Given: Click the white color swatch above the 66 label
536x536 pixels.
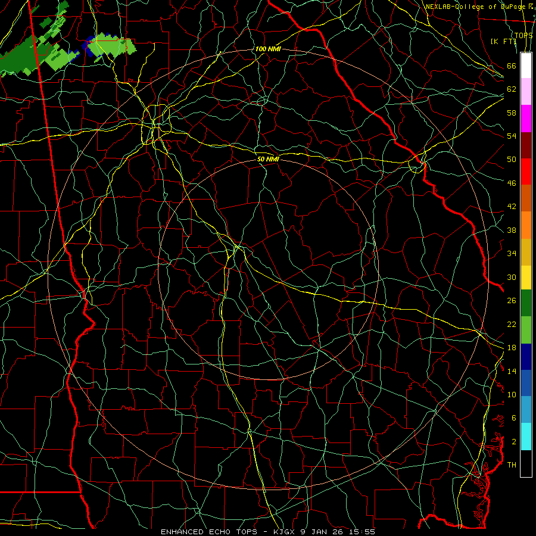Looking at the screenshot, I should tap(526, 66).
